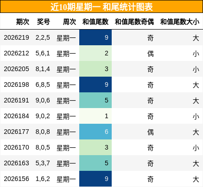The width and height of the screenshot is (203, 187).
Task: Click teal cell in row 2026191
Action: click(95, 100)
